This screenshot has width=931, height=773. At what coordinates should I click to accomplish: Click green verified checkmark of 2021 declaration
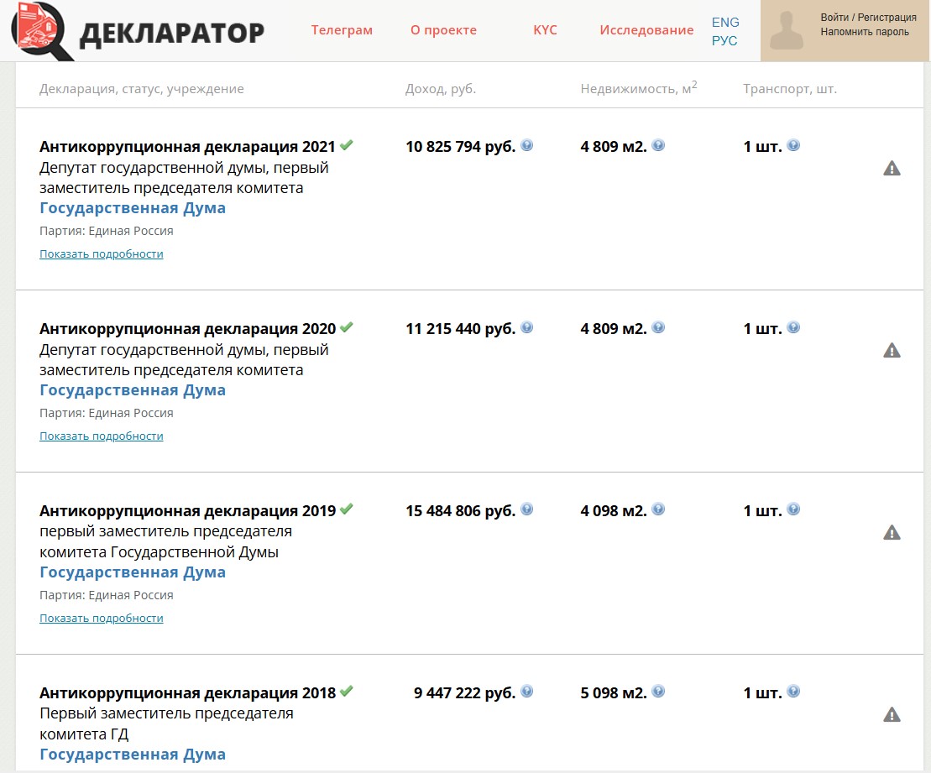pos(347,145)
